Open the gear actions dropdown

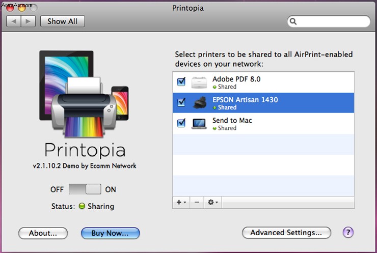coord(213,202)
